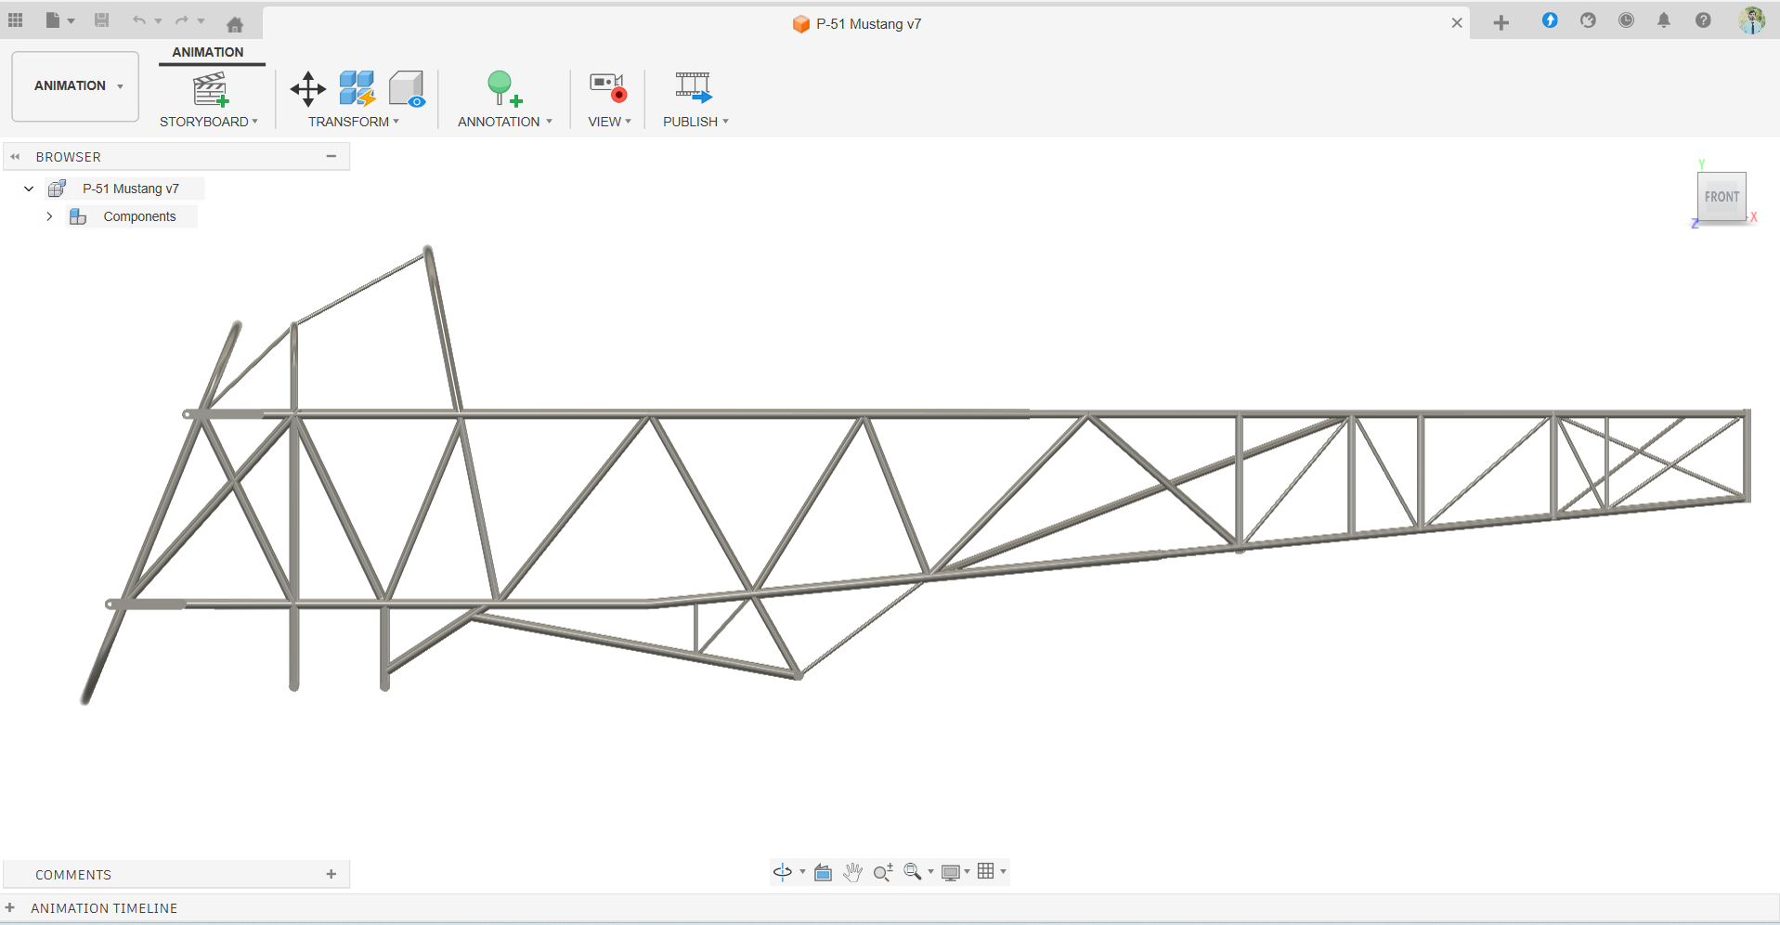Click the Auto Explode components icon
Screen dimensions: 1780x925
357,89
